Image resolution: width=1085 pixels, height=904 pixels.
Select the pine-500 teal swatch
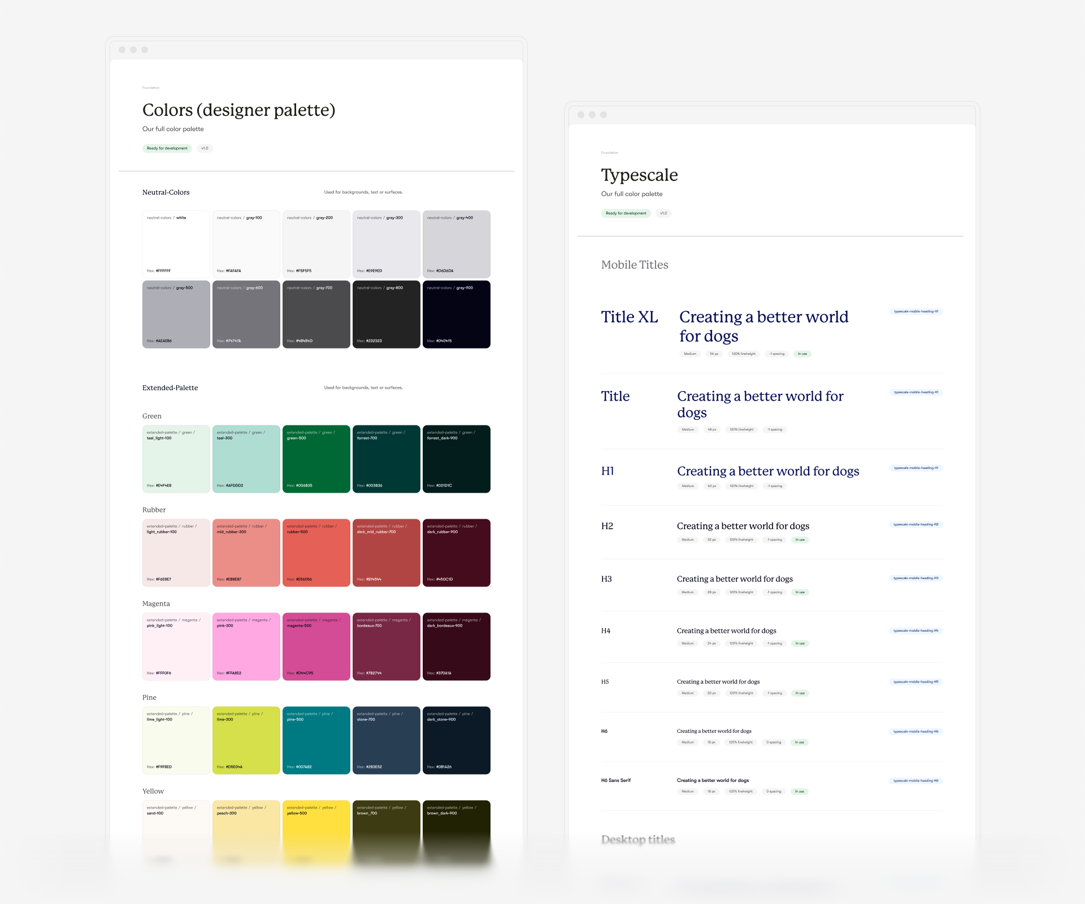[316, 740]
